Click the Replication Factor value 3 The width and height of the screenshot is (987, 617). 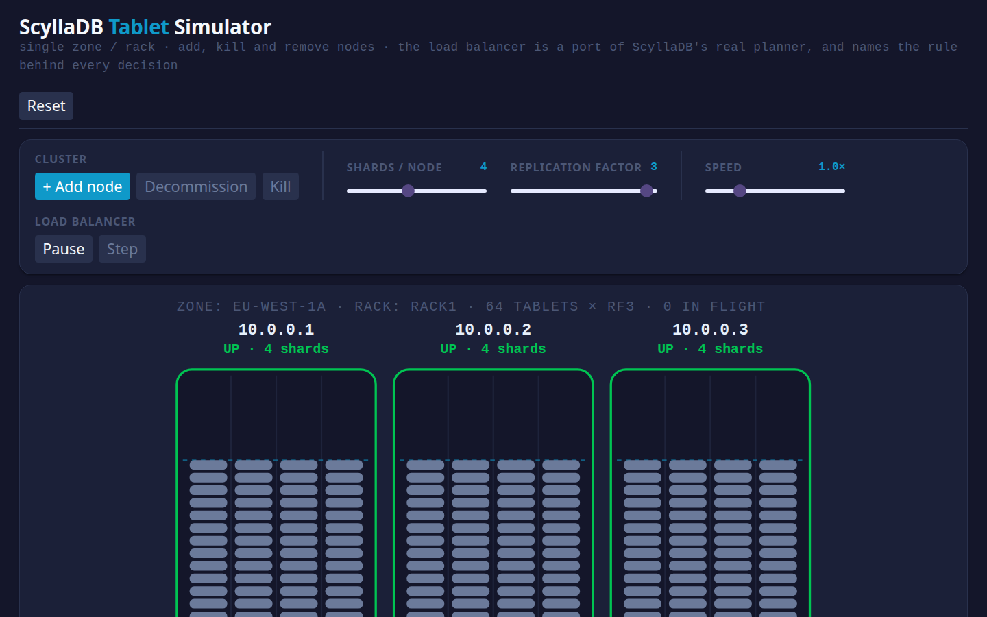click(x=654, y=167)
